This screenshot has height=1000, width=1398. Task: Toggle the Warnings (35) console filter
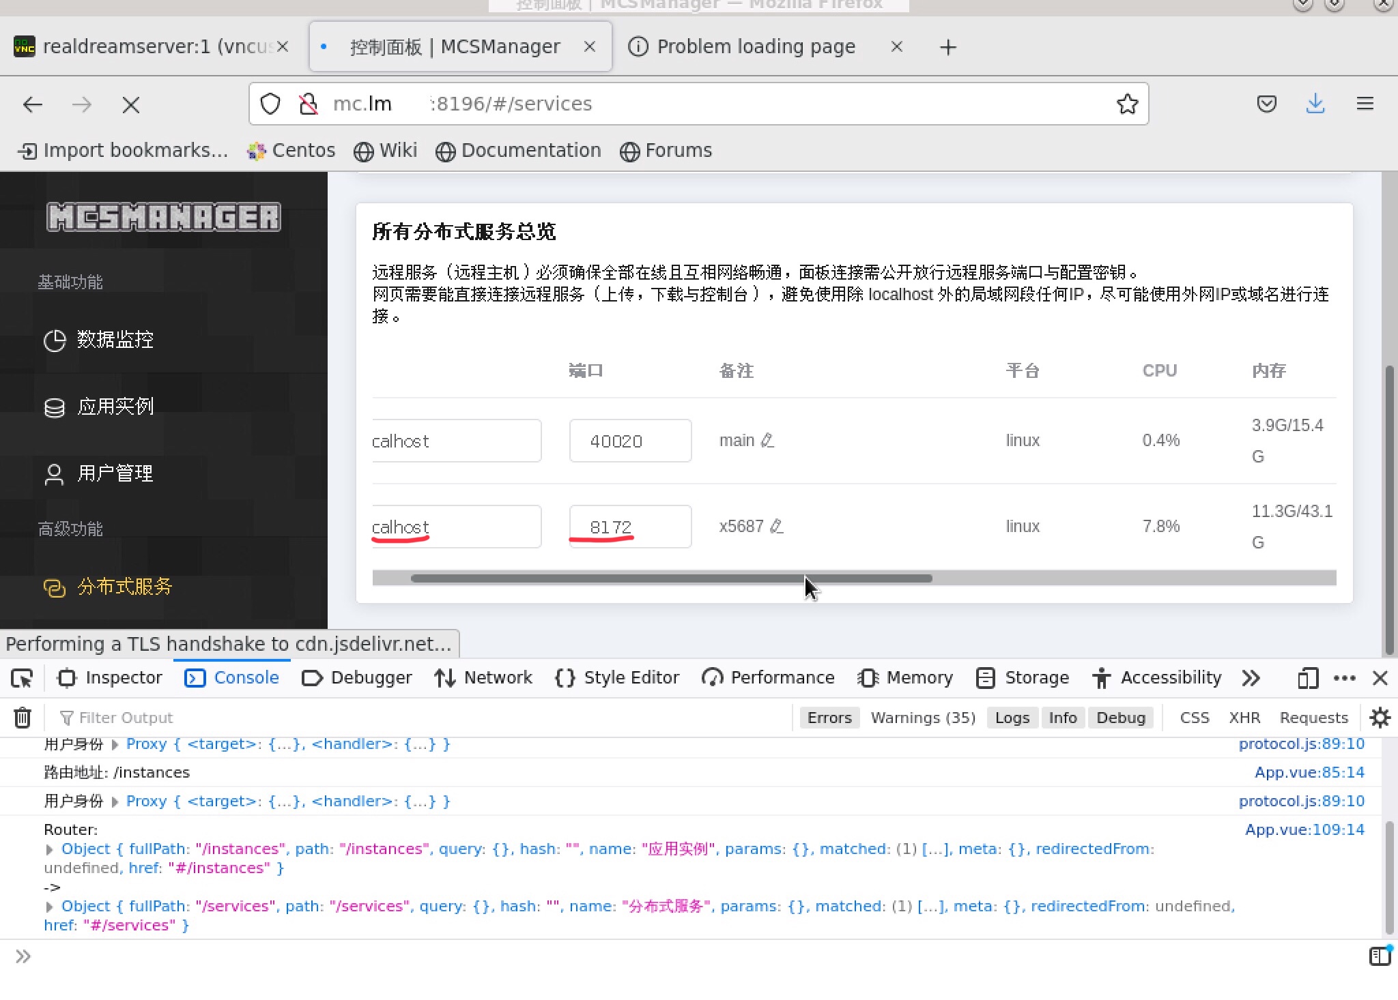tap(922, 717)
